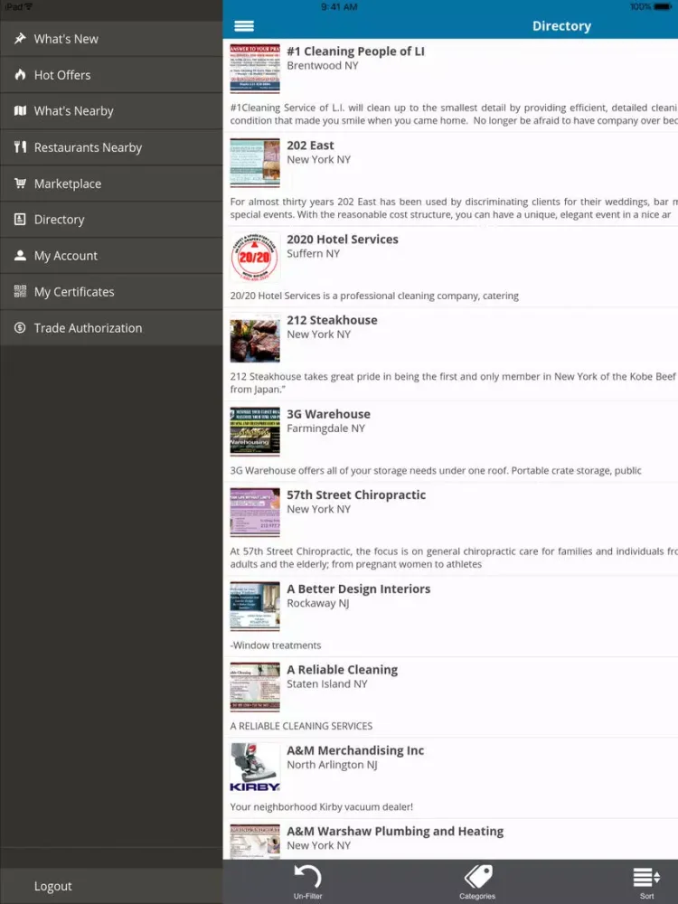Tap the Un-Filter undo arrow icon

[x=308, y=876]
